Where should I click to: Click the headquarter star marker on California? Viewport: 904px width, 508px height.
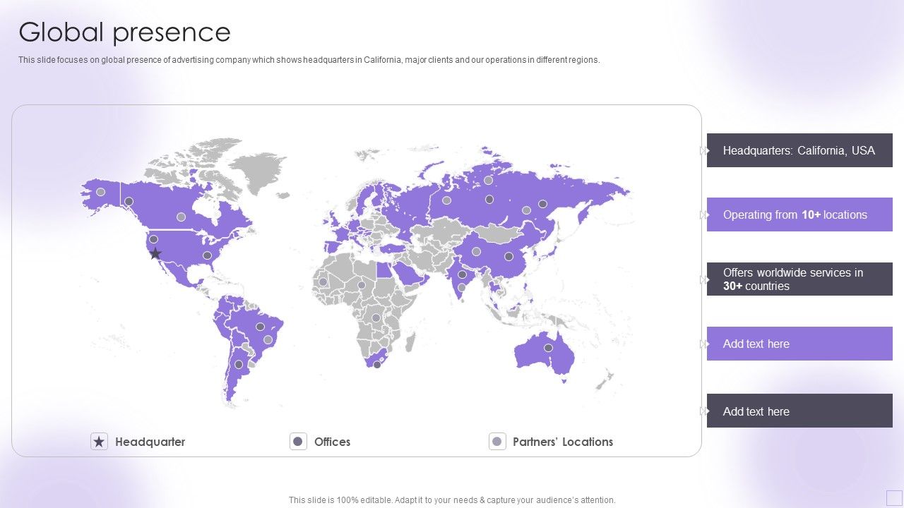[x=155, y=253]
